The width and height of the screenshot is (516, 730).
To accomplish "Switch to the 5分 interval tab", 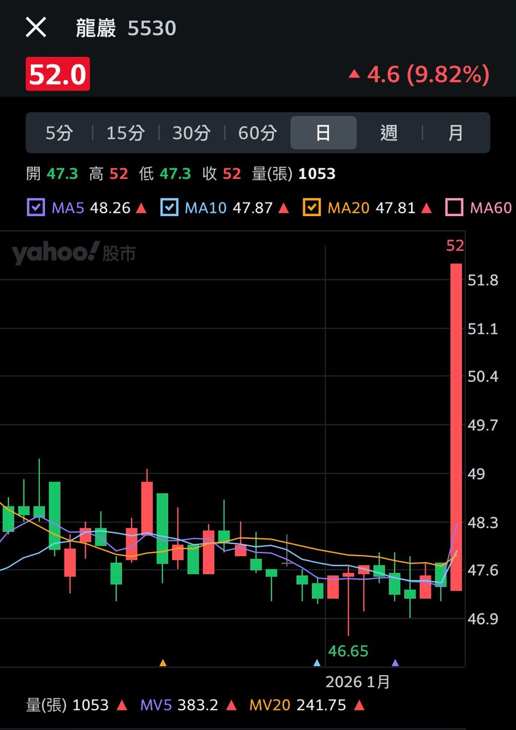I will coord(59,133).
